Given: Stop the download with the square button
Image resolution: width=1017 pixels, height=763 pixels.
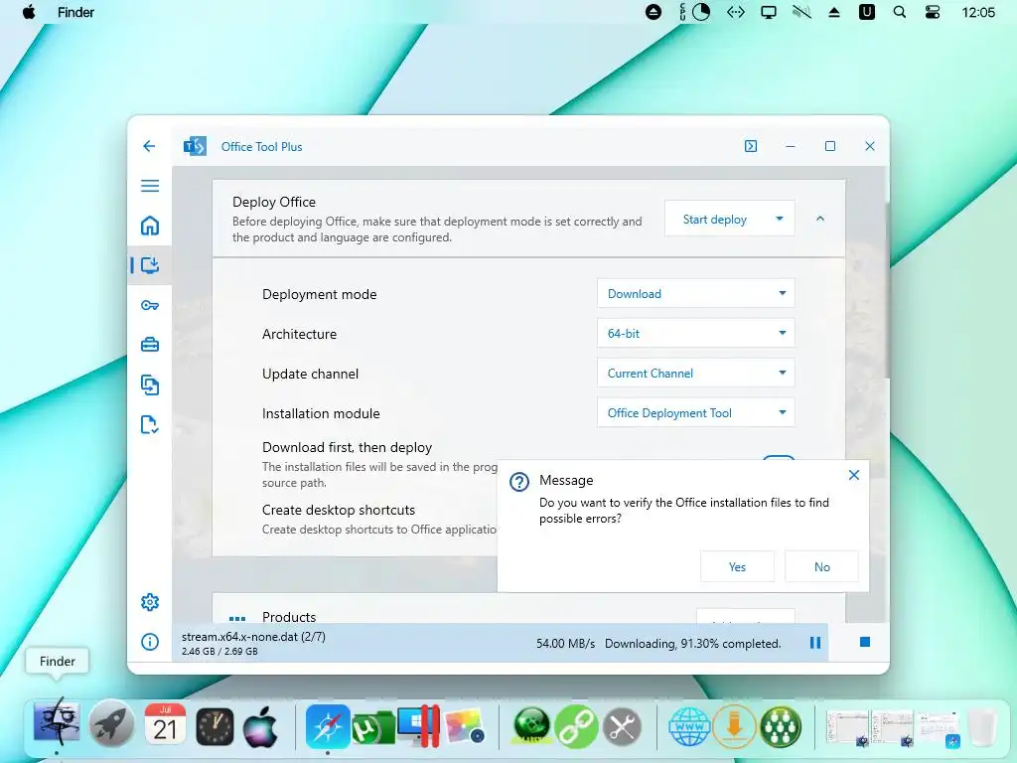Looking at the screenshot, I should point(865,642).
